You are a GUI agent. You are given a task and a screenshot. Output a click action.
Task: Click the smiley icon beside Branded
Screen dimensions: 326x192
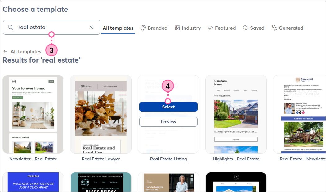[x=143, y=28]
